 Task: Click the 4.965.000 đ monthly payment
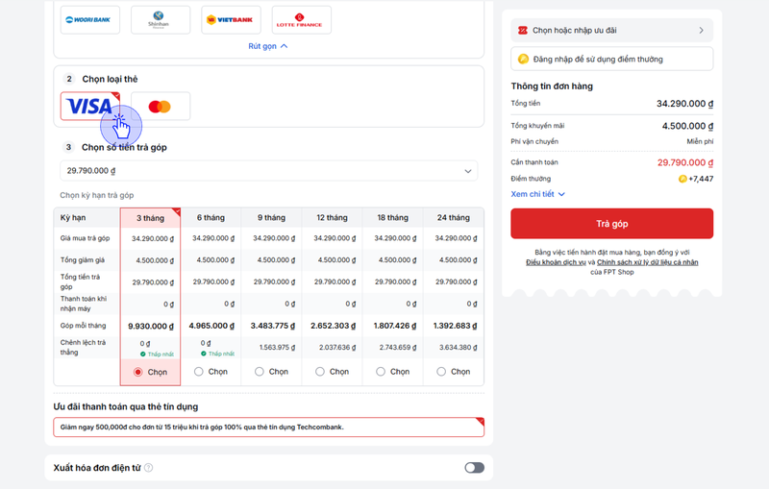(211, 326)
